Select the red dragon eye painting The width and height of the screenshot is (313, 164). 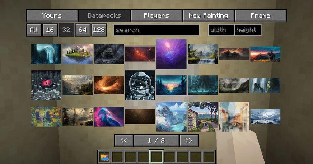tap(46, 85)
